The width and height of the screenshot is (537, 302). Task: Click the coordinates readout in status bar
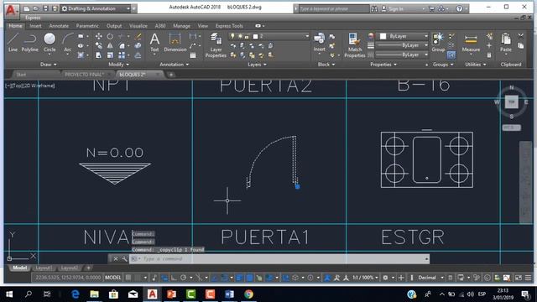pos(68,278)
